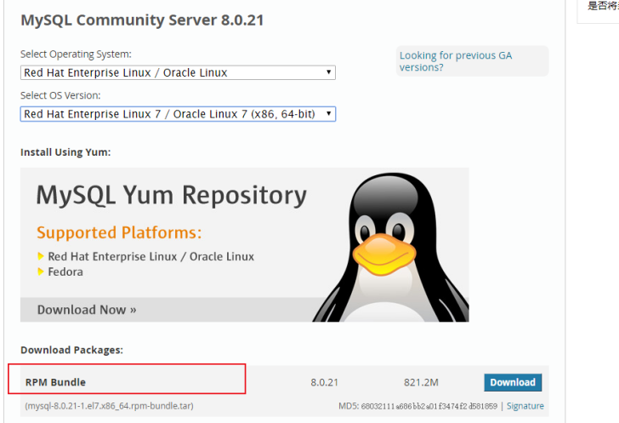Click the mysql-8.0.21-1.el7.x86_64.rpm-bundle.tar filename

(110, 406)
